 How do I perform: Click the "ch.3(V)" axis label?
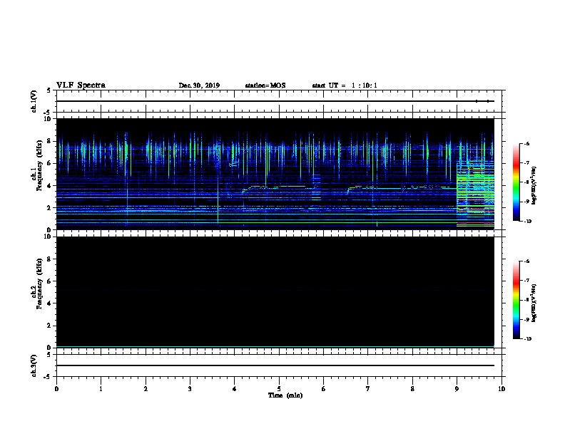click(x=34, y=365)
